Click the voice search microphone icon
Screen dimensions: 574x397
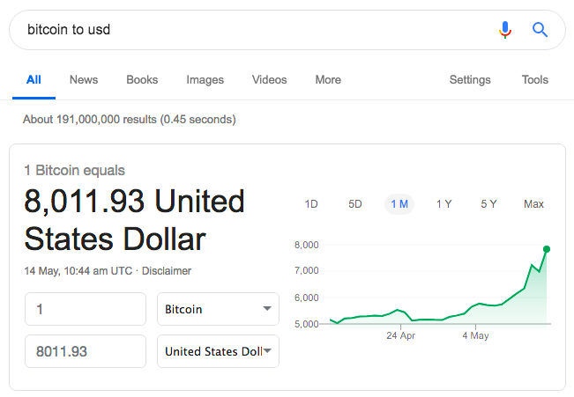click(505, 30)
